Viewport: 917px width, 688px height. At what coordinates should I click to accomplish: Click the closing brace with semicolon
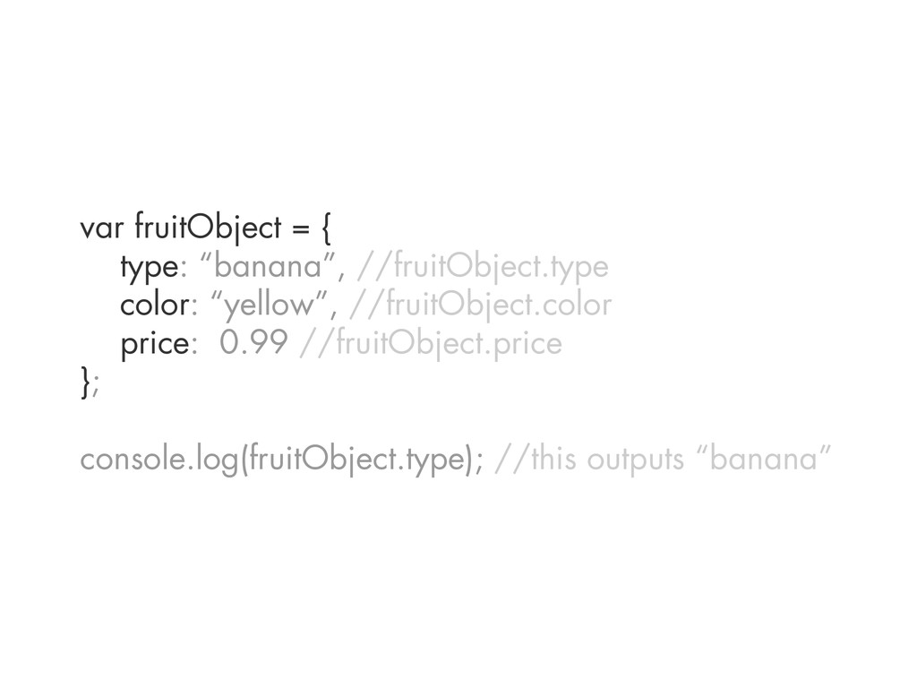(x=90, y=382)
